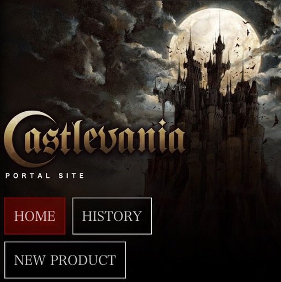Click the large bat at the right edge
This screenshot has height=282, width=281.
tap(276, 120)
